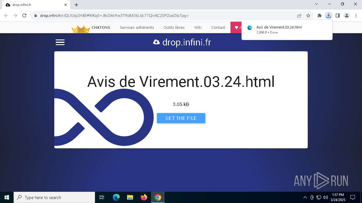The image size is (362, 203).
Task: Toggle the browser side panel icon
Action: tap(338, 16)
